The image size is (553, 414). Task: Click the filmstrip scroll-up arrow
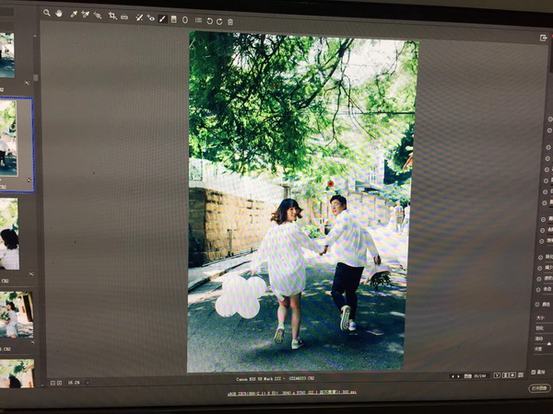click(35, 36)
